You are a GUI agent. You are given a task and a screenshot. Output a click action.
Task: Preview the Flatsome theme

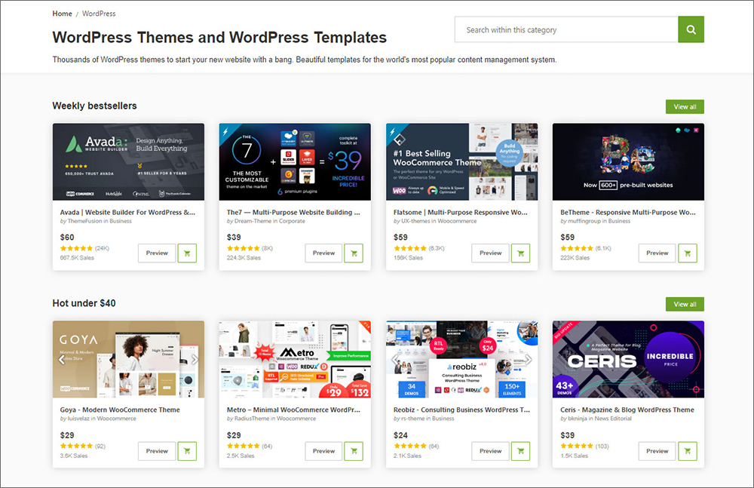(x=491, y=253)
